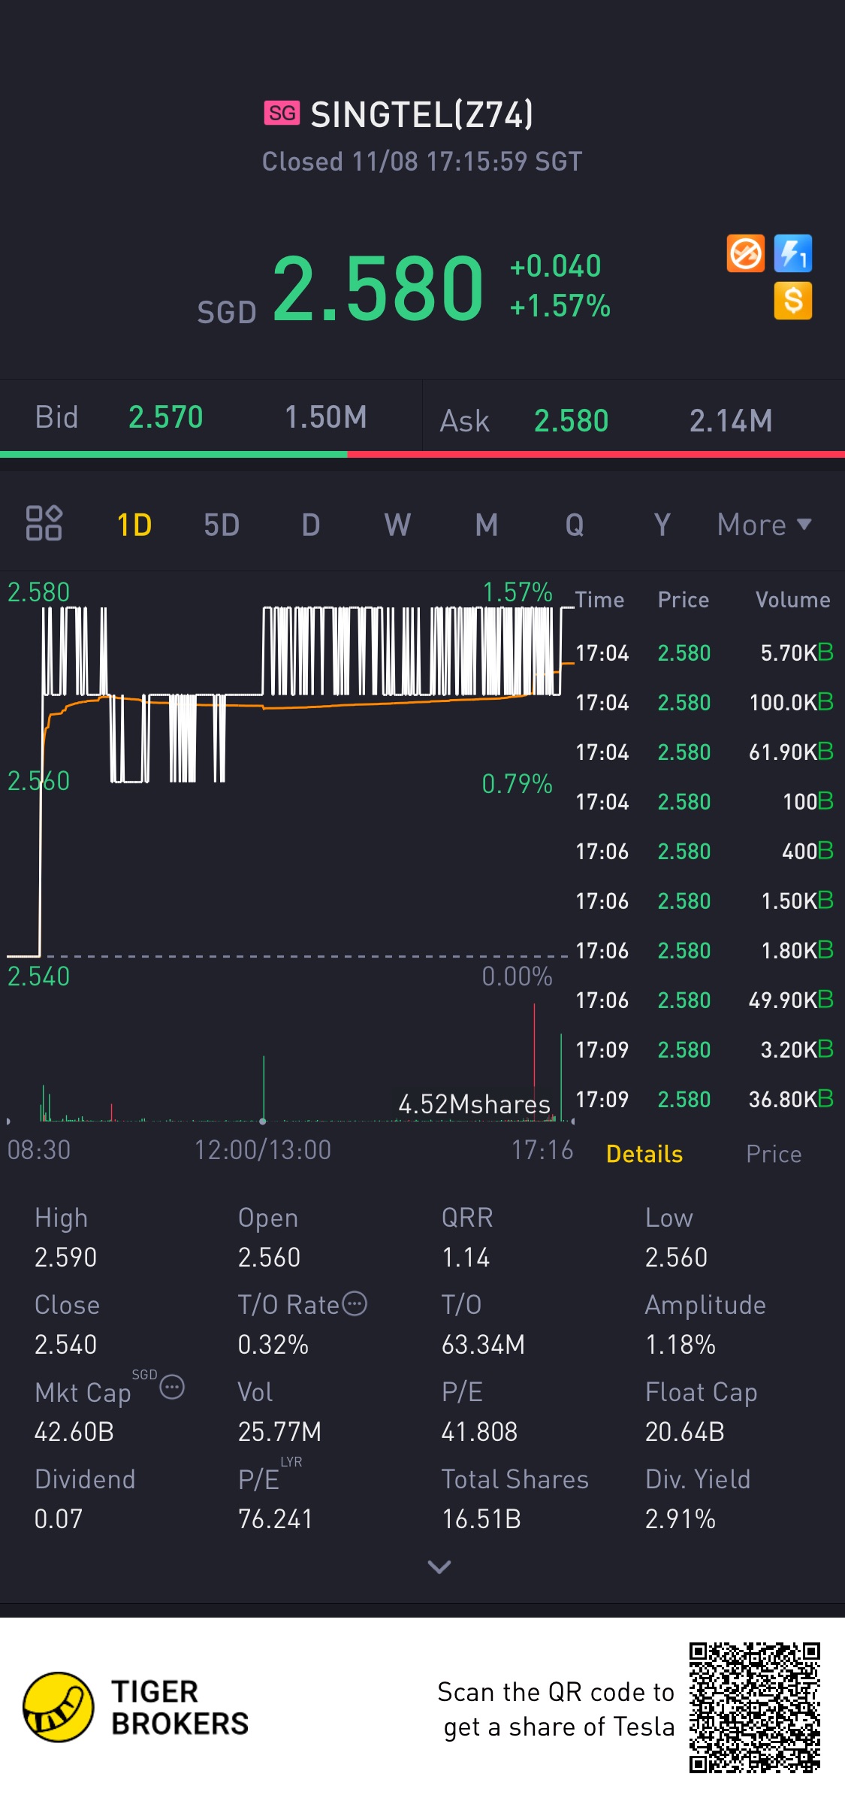Screen dimensions: 845x1798
Task: Open Mkt Cap currency info icon
Action: (172, 1387)
